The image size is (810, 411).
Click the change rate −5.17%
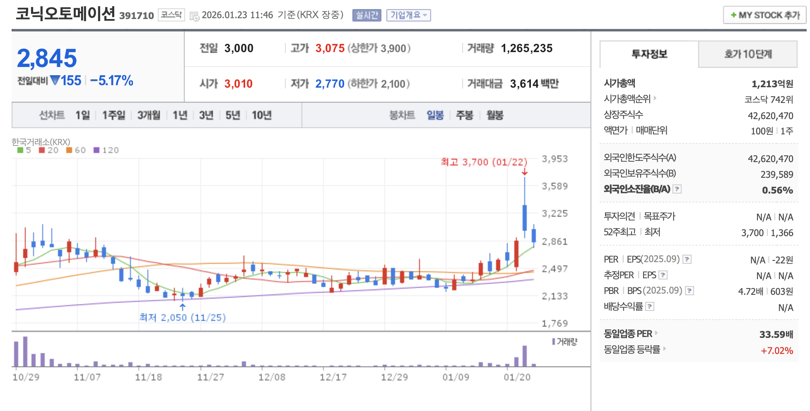tap(112, 81)
